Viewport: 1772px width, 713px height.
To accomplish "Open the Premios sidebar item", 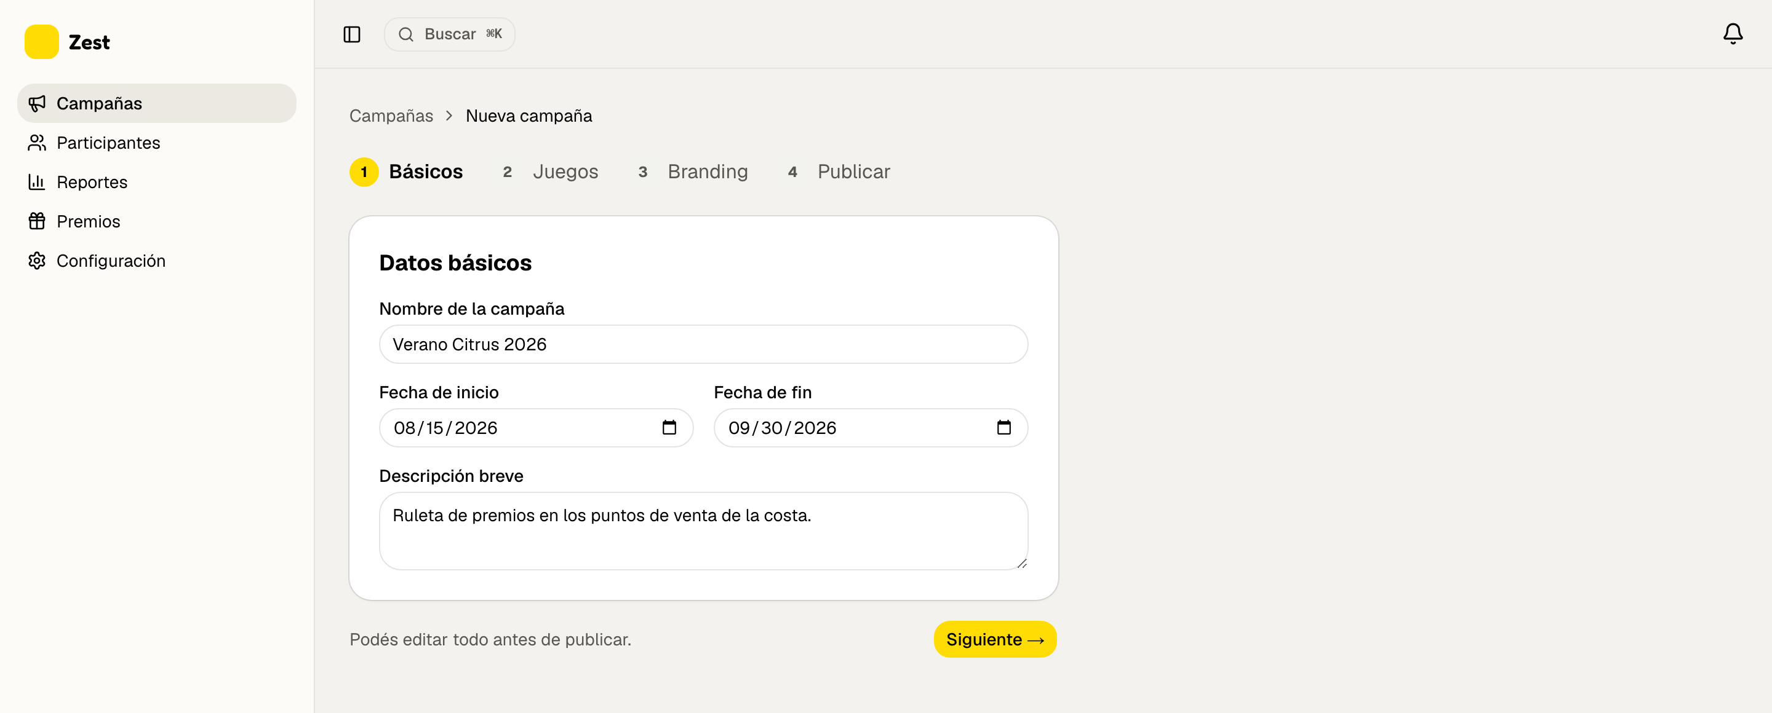I will click(157, 221).
